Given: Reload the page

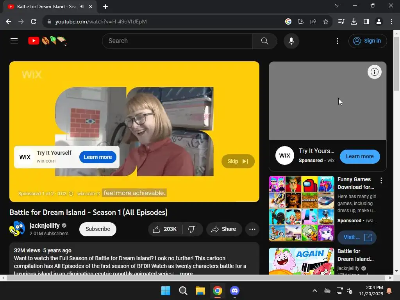Looking at the screenshot, I should [x=34, y=22].
